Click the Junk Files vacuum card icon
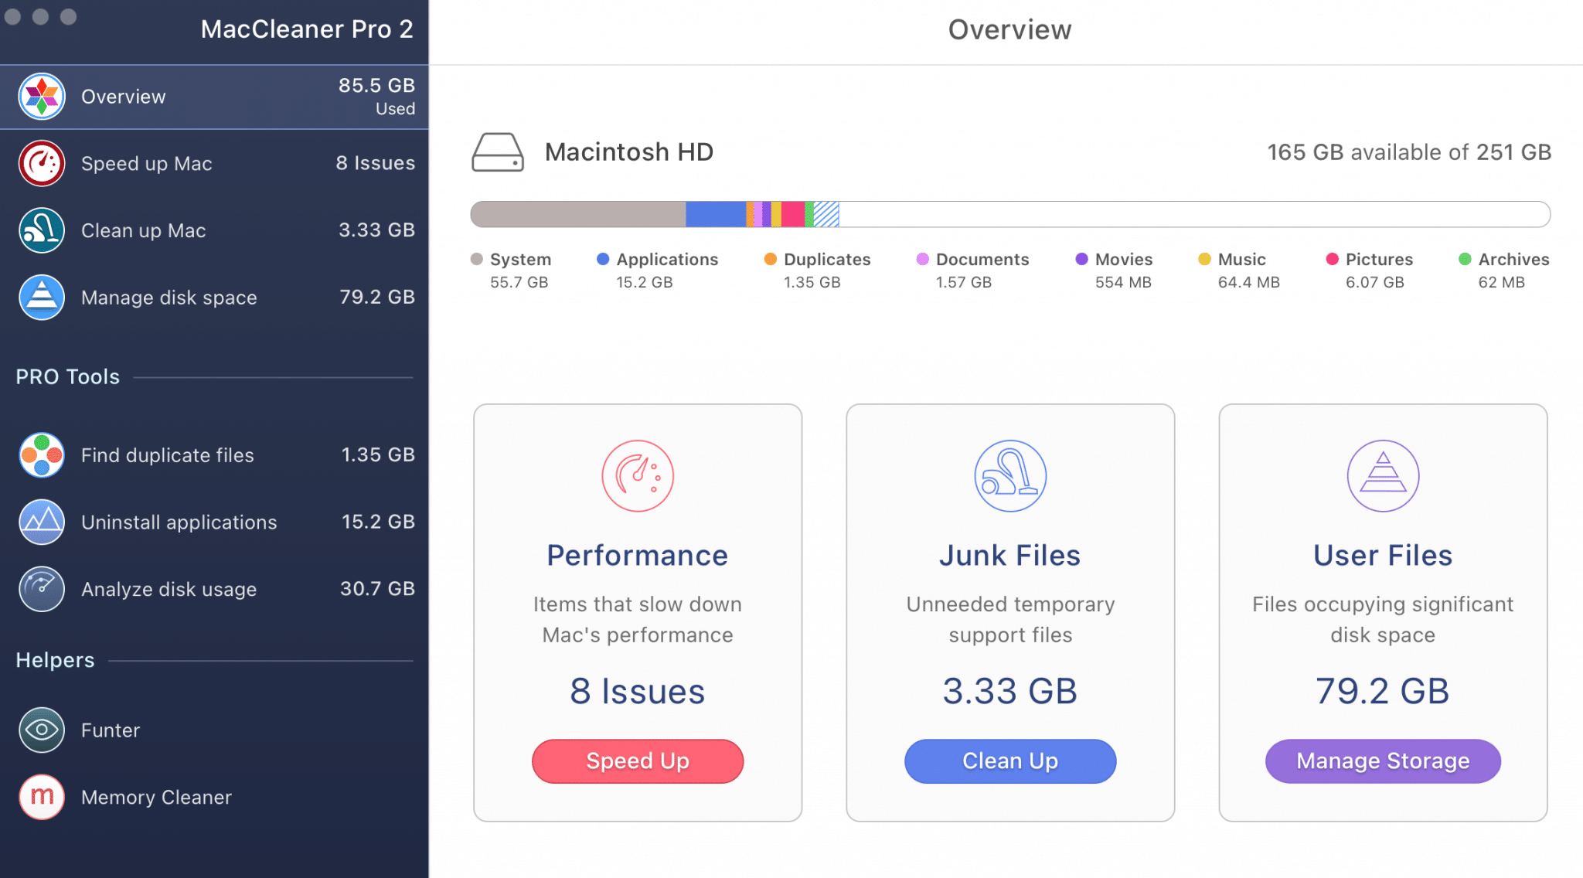This screenshot has width=1583, height=878. tap(1010, 476)
